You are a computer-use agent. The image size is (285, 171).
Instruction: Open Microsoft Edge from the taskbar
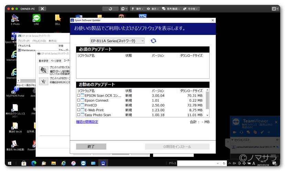pyautogui.click(x=34, y=163)
